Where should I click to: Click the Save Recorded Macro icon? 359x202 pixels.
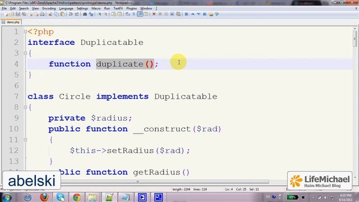pos(178,14)
